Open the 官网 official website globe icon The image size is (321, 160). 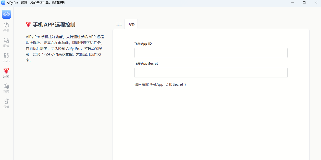(x=6, y=88)
